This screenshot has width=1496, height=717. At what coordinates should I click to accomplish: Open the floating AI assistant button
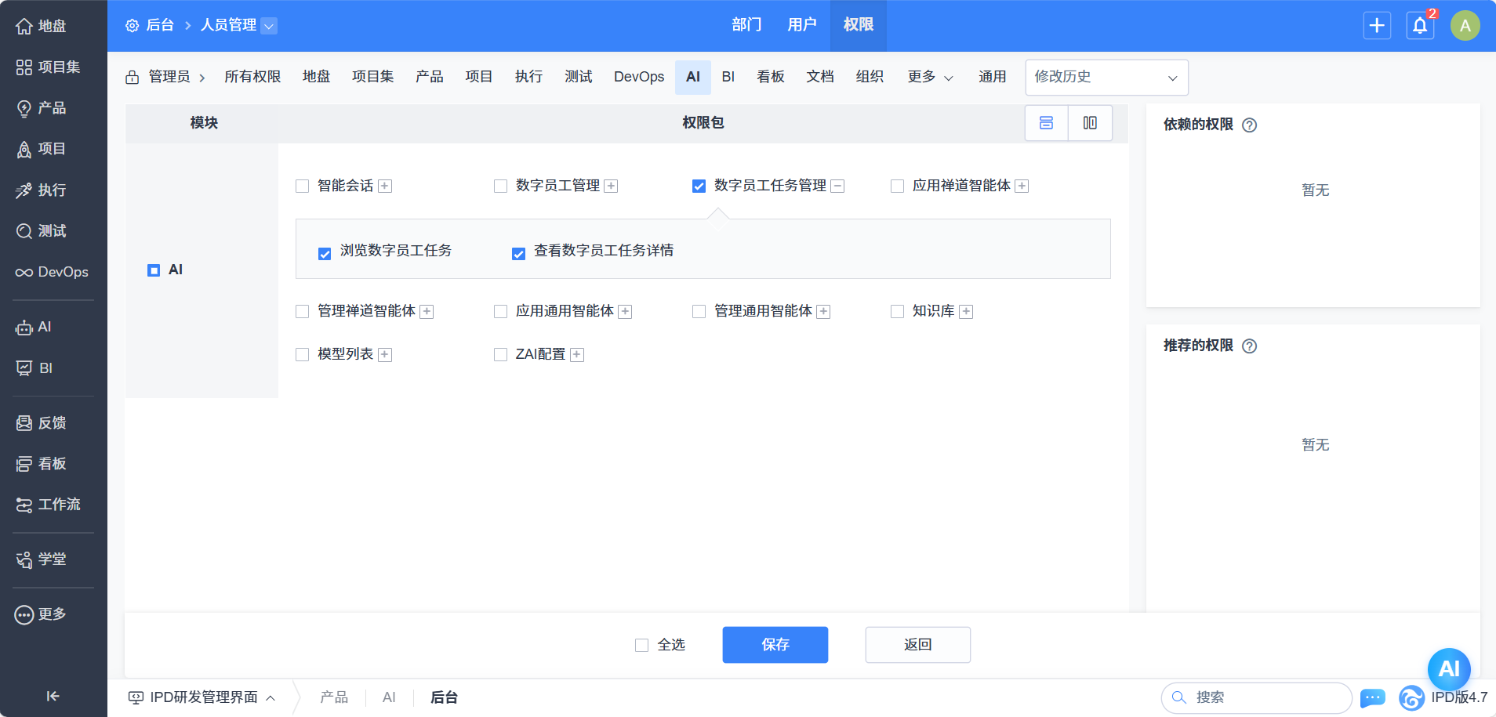pos(1448,668)
